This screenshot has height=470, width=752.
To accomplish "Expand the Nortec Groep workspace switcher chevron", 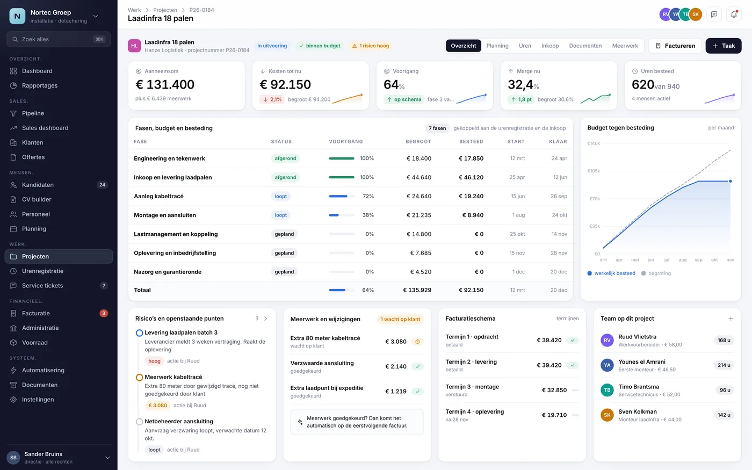I will point(96,17).
